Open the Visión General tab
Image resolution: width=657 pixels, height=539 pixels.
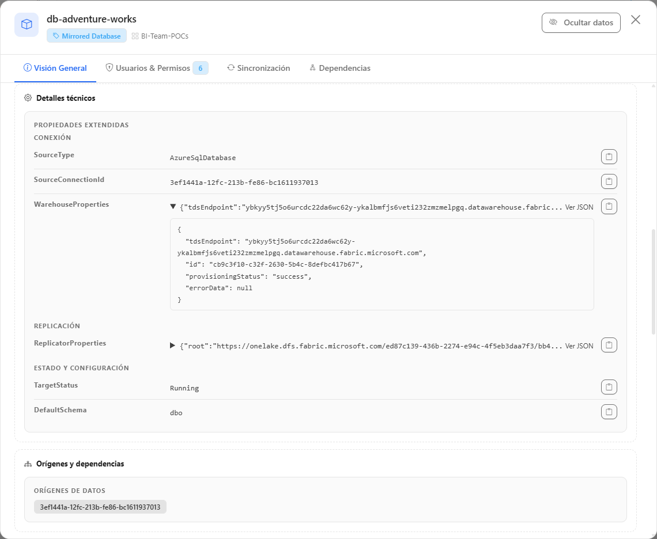(x=55, y=68)
